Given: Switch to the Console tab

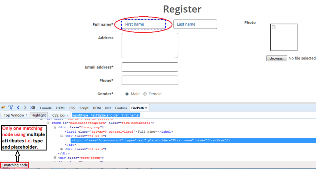Looking at the screenshot, I should tap(46, 108).
